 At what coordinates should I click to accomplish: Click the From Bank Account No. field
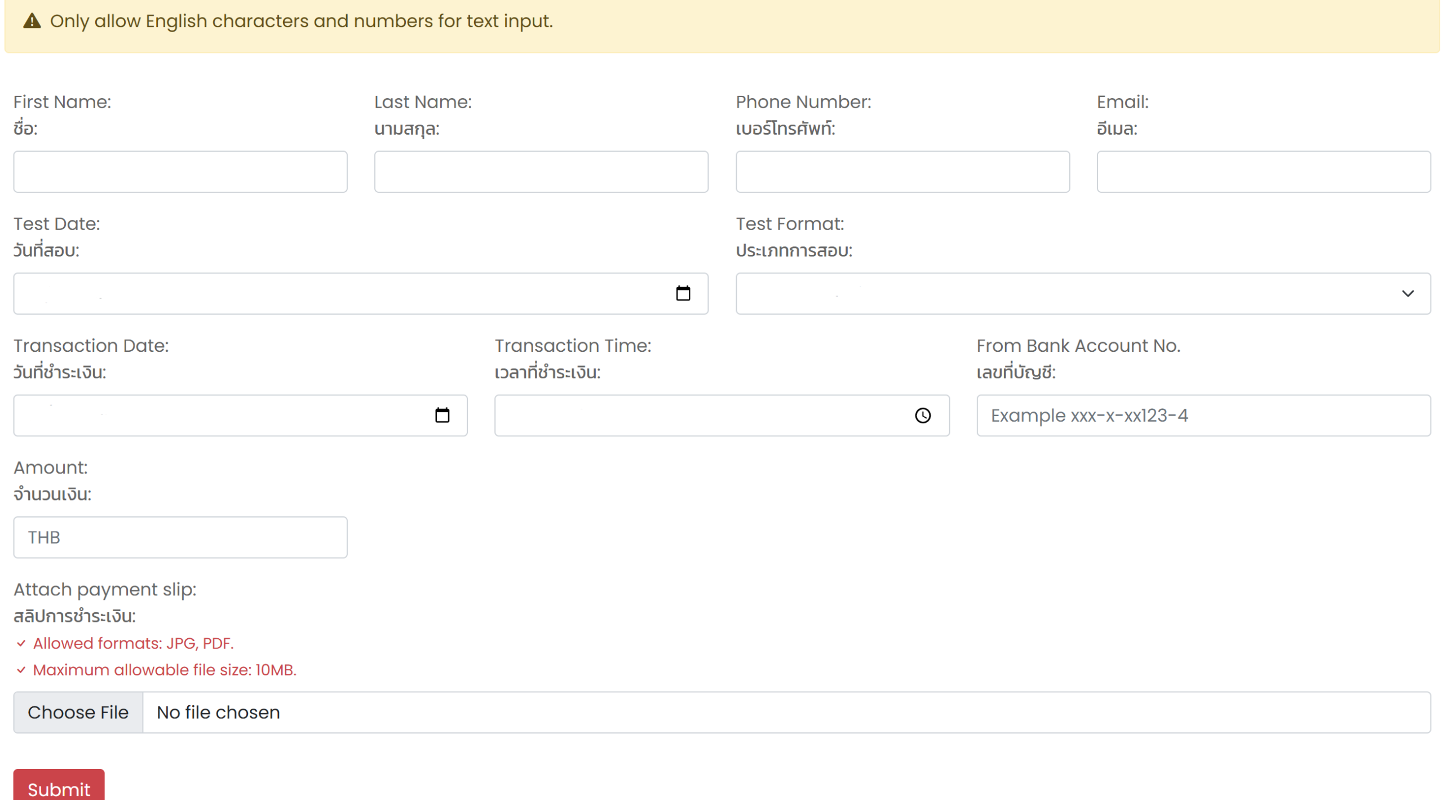1203,416
